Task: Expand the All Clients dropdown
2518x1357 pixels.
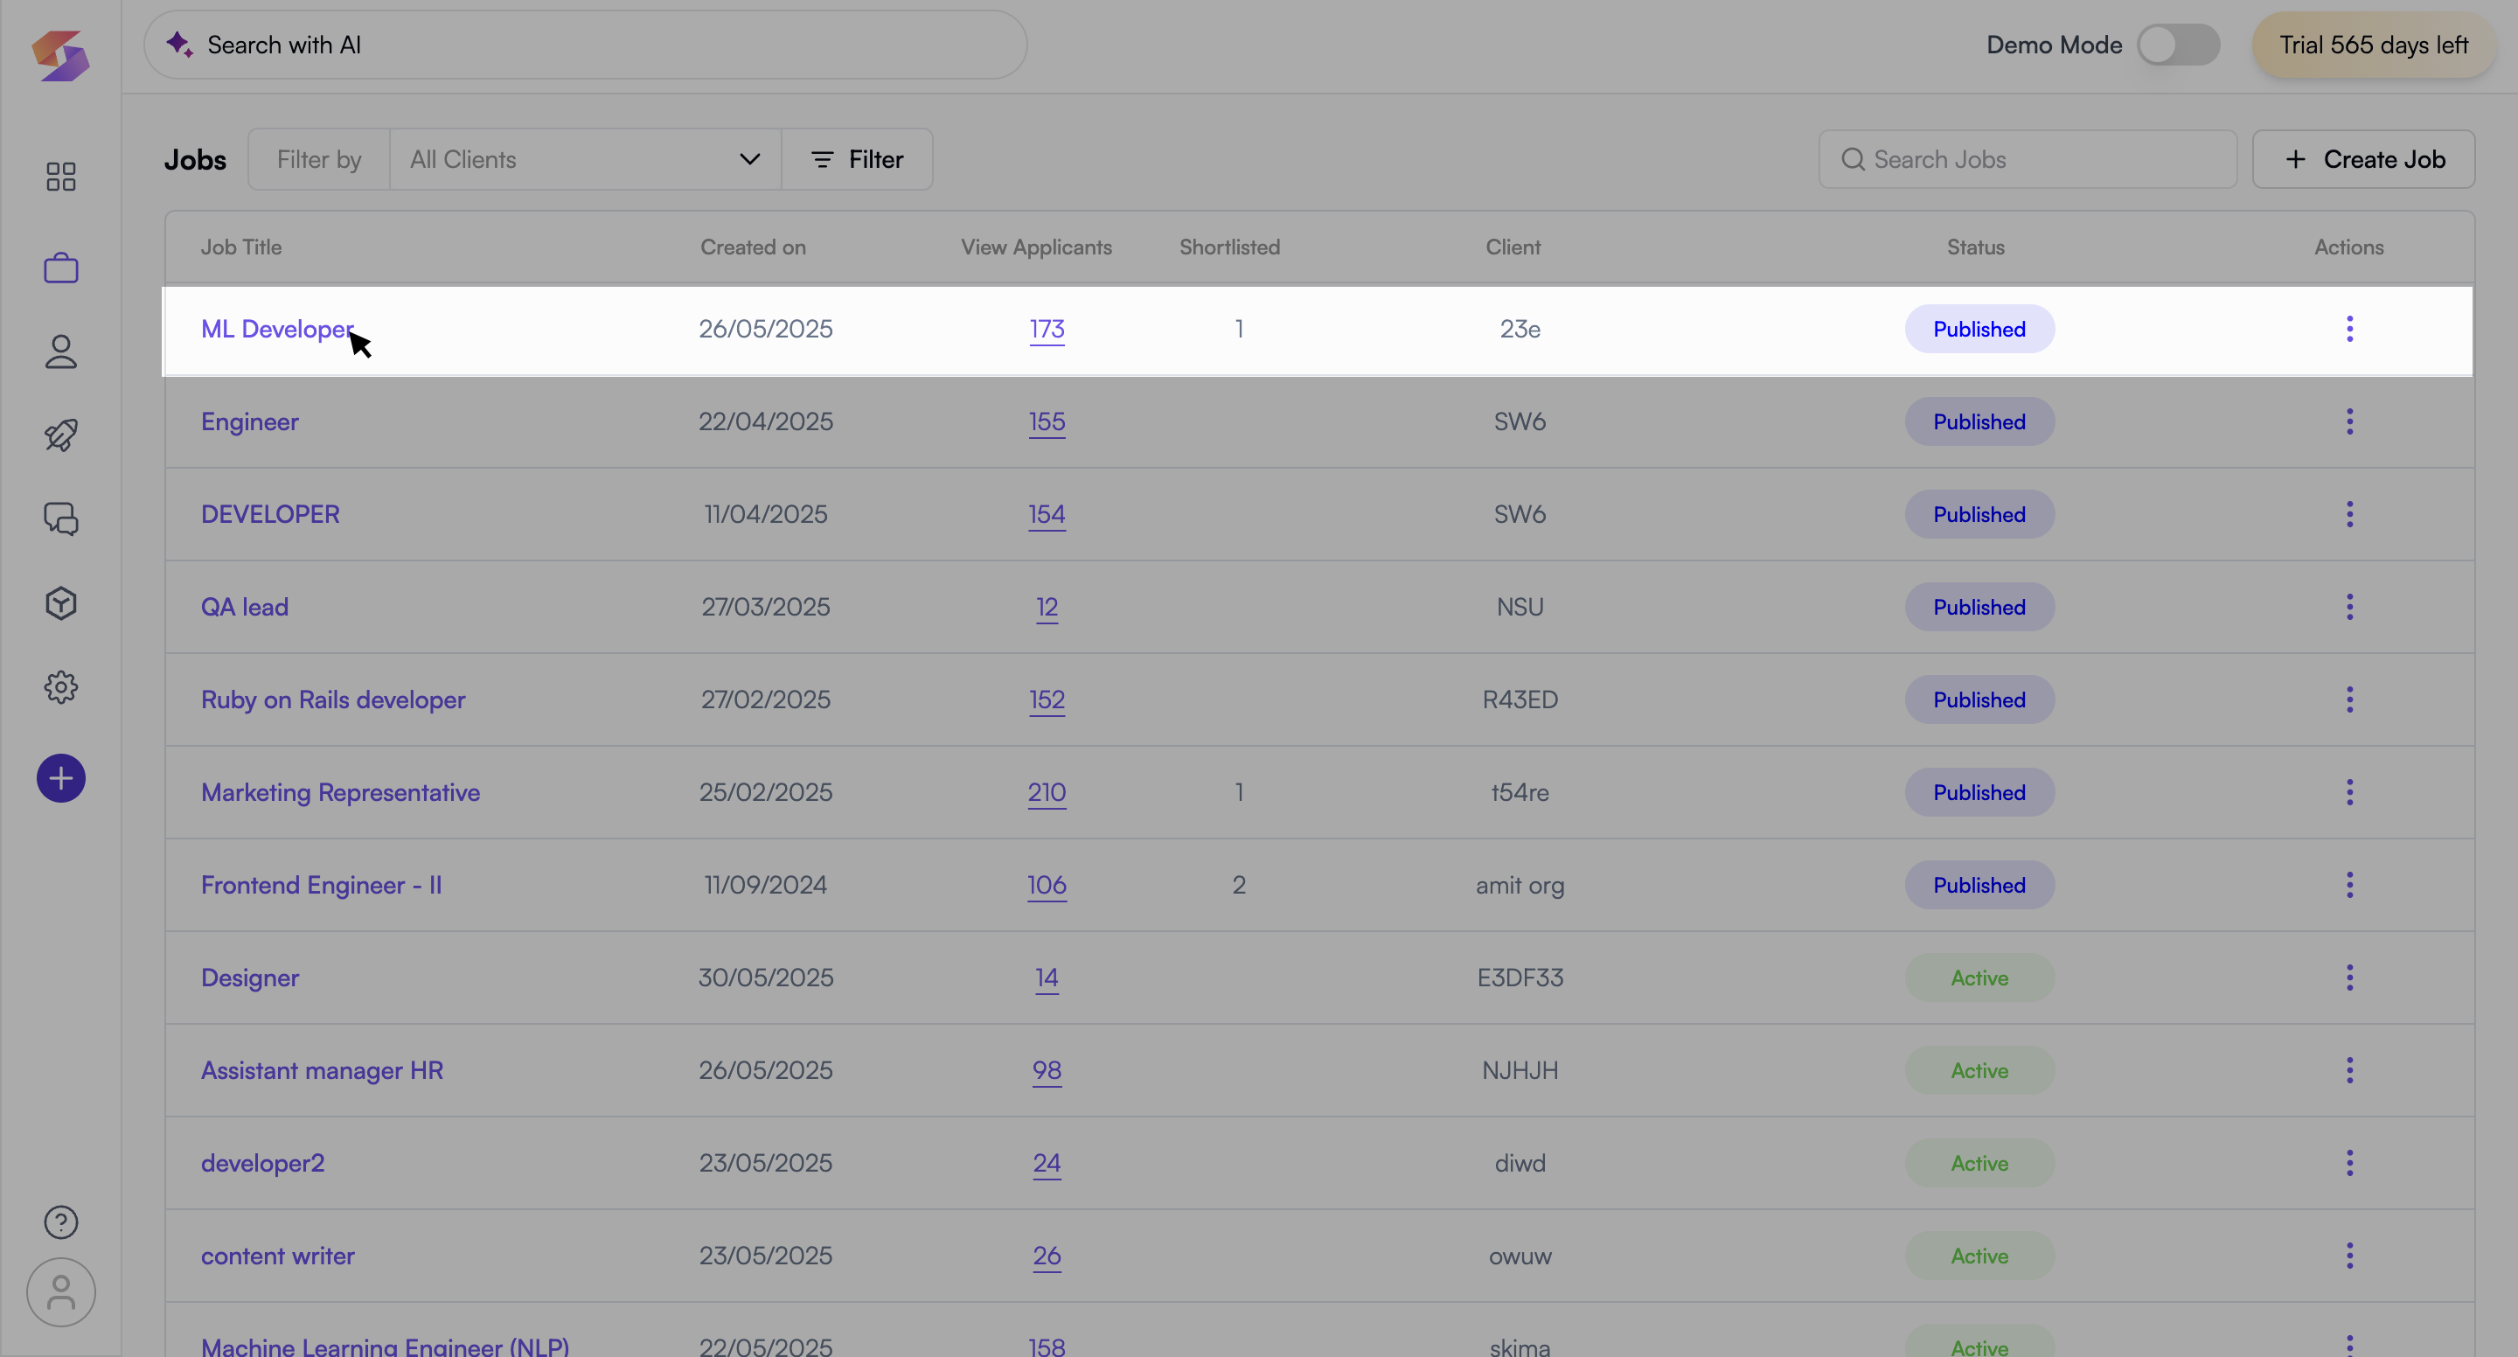Action: pos(585,159)
